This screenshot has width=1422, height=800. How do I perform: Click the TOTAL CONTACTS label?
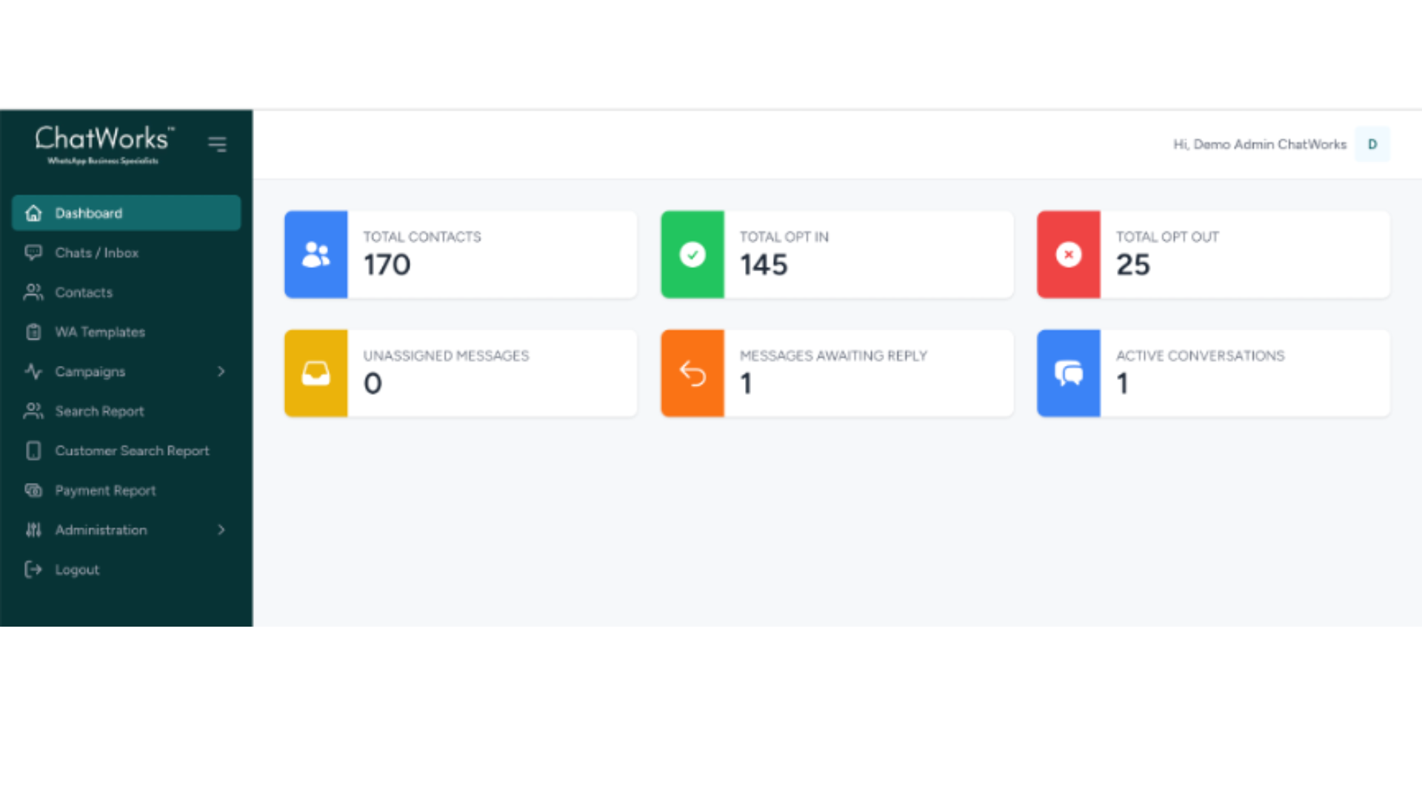coord(422,237)
